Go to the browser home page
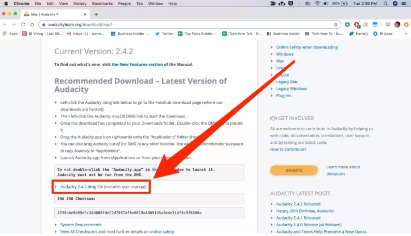The image size is (411, 236). tap(32, 24)
